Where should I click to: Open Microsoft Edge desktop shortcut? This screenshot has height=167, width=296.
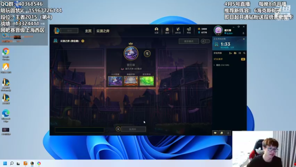6,116
